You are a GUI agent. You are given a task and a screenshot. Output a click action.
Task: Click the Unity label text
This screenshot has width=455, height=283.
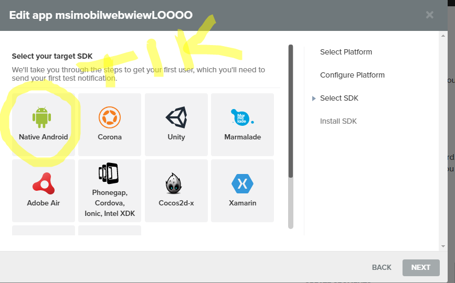[x=176, y=137]
